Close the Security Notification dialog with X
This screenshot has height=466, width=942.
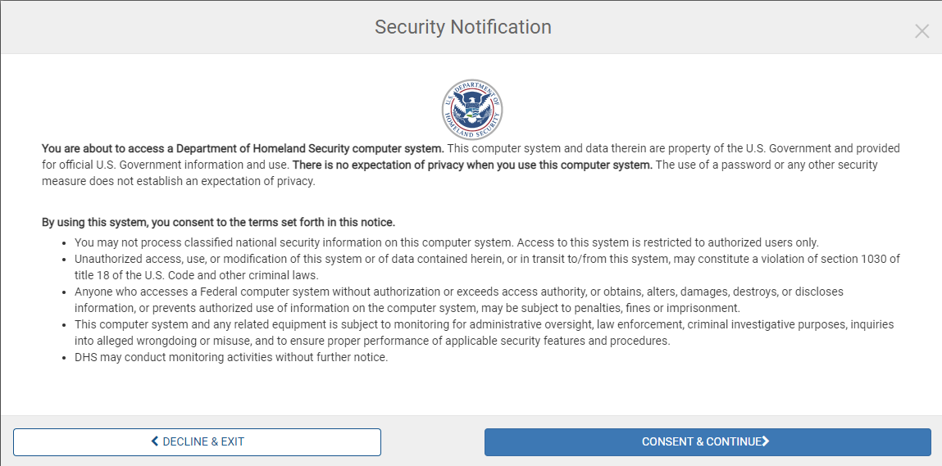click(922, 31)
